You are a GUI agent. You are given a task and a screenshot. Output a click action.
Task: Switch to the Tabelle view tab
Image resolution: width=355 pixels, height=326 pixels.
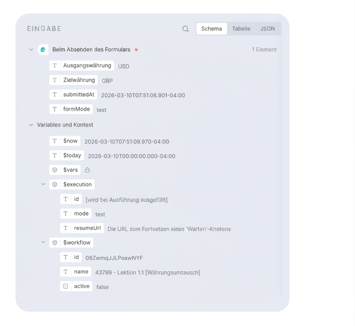click(241, 29)
